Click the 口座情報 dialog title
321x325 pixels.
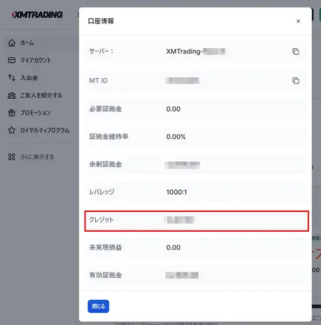pos(101,21)
